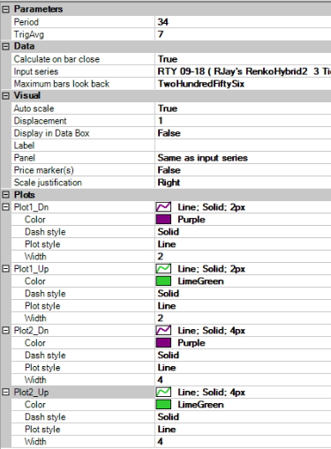Screen dimensions: 331x449
Task: Open the Plot1_Dn Purple color swatch
Action: point(163,220)
